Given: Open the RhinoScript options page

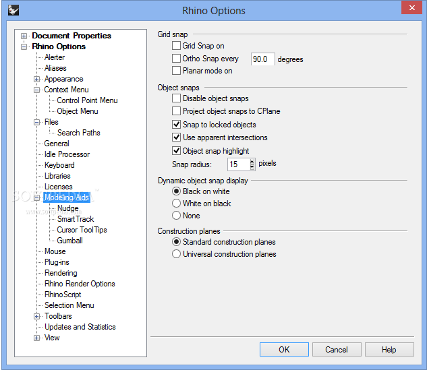Looking at the screenshot, I should (63, 295).
